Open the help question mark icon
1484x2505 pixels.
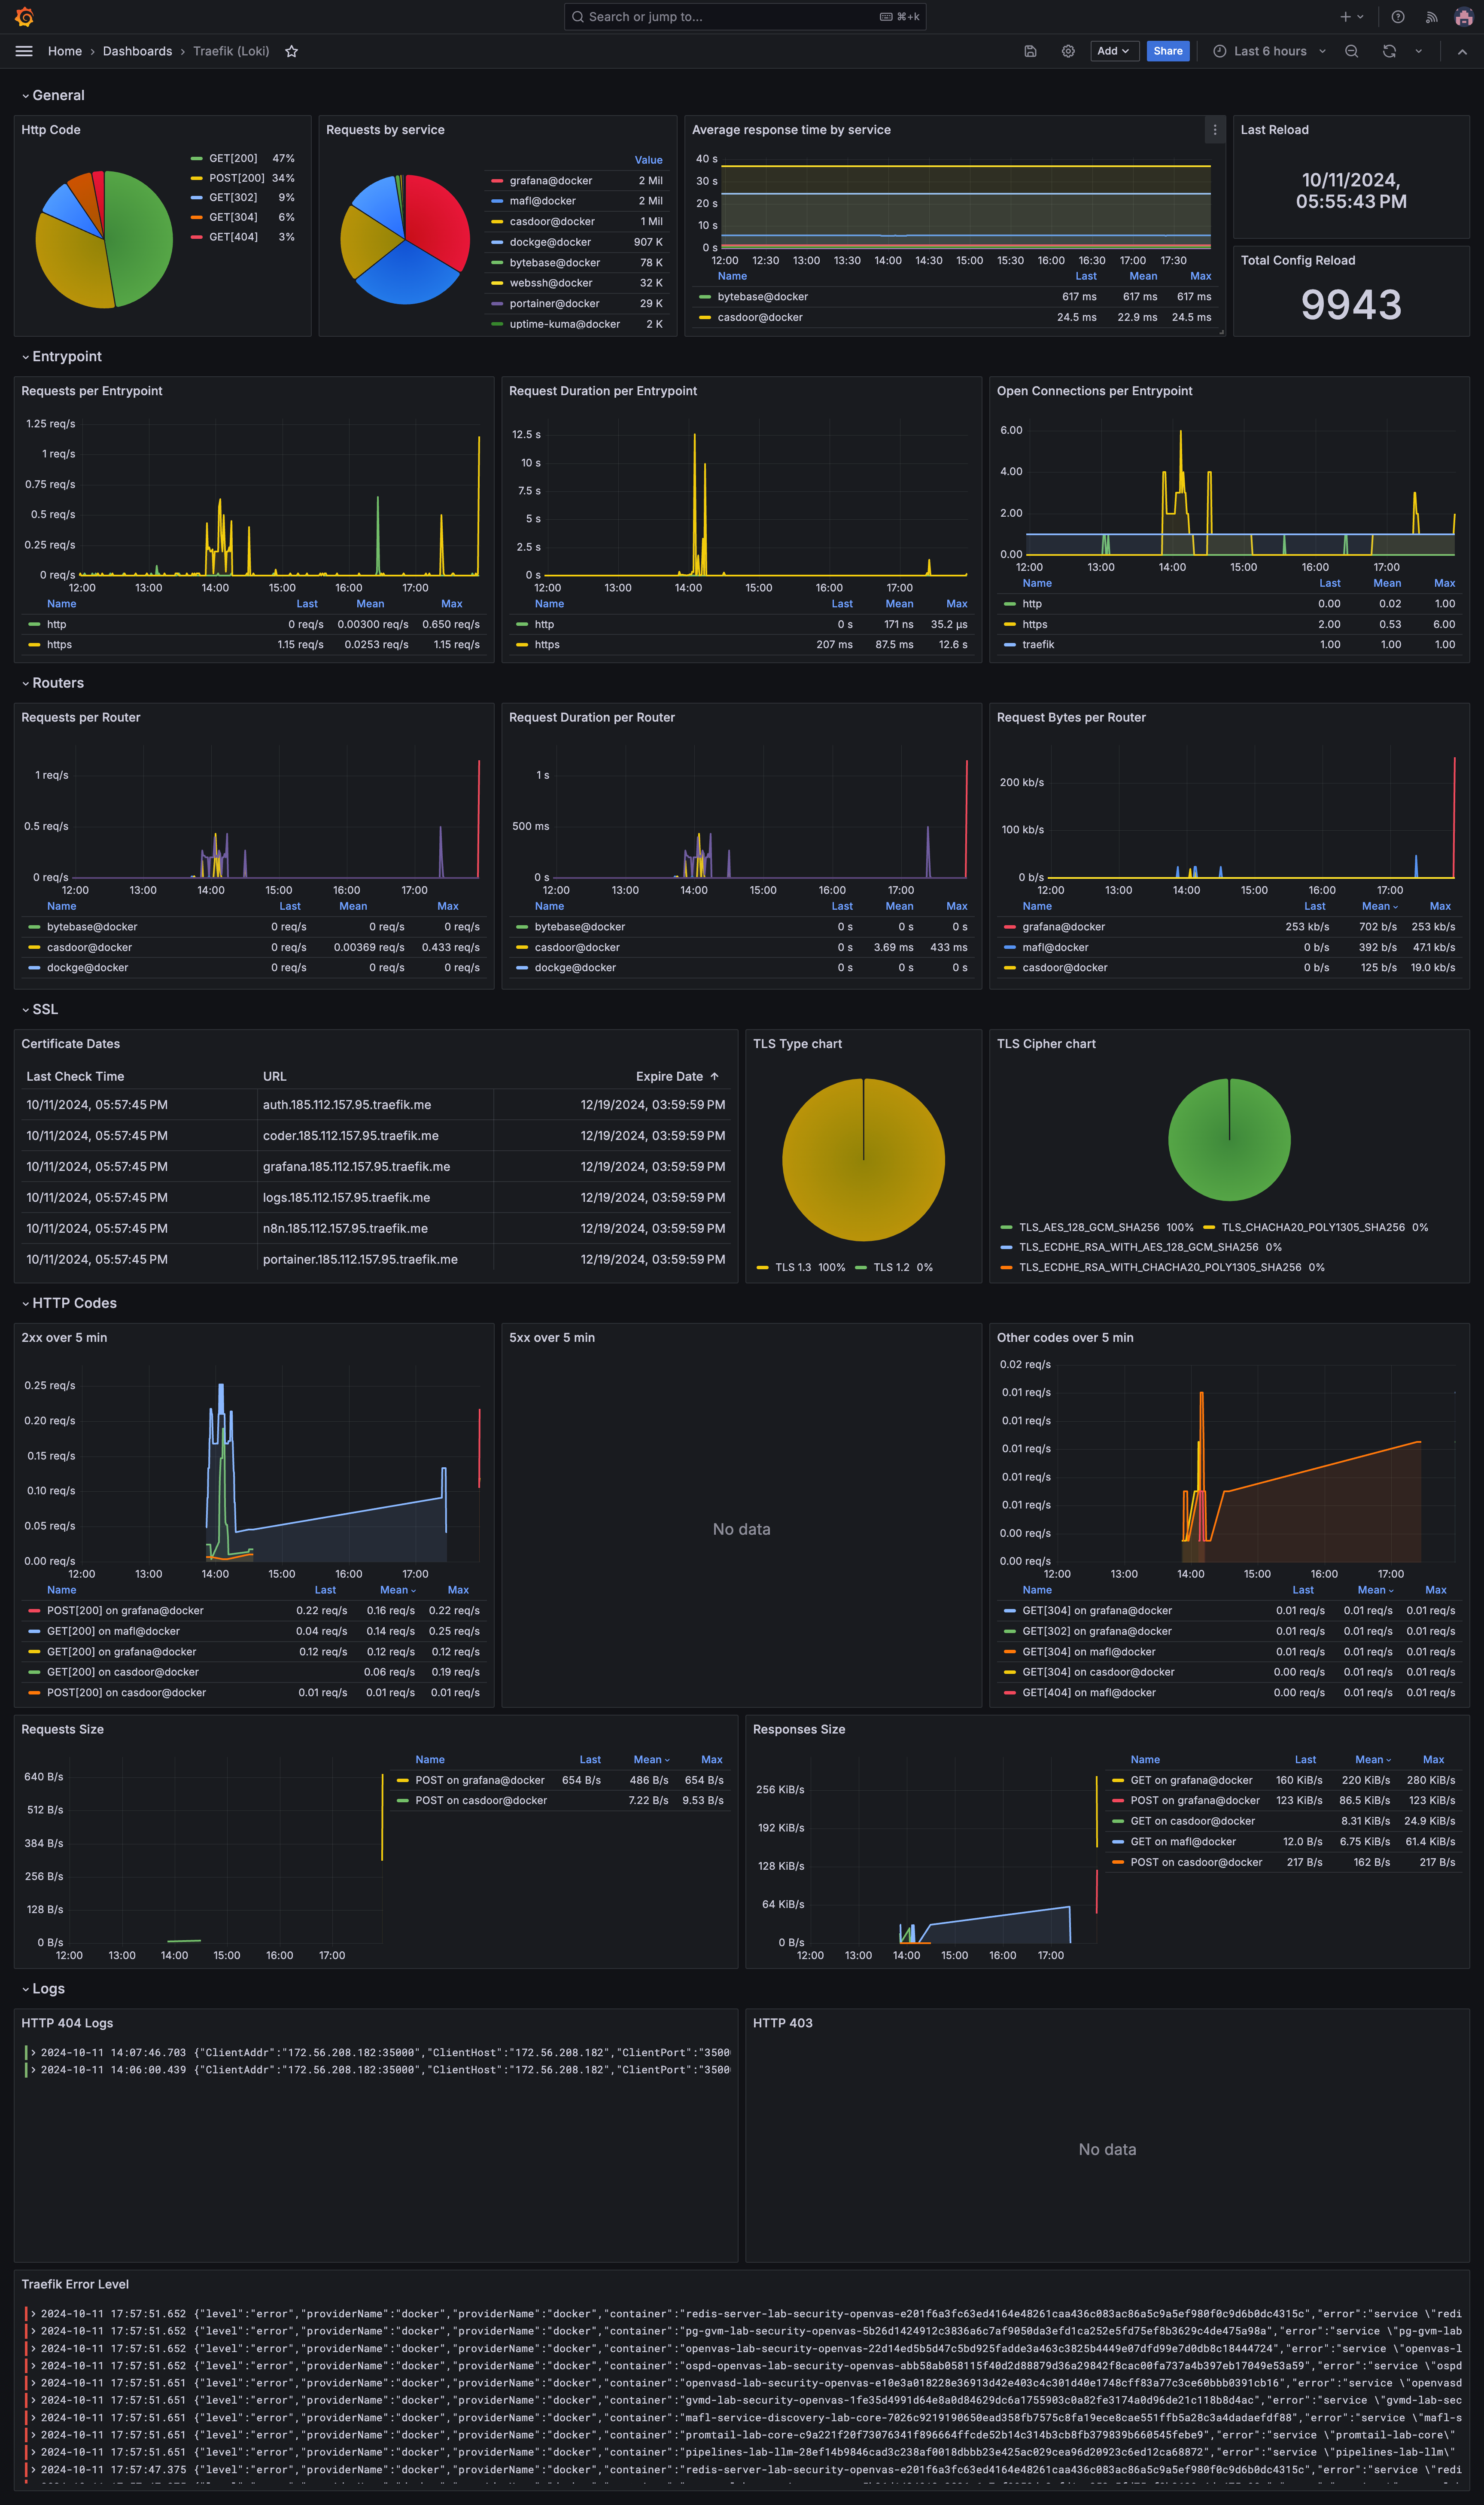pos(1398,17)
